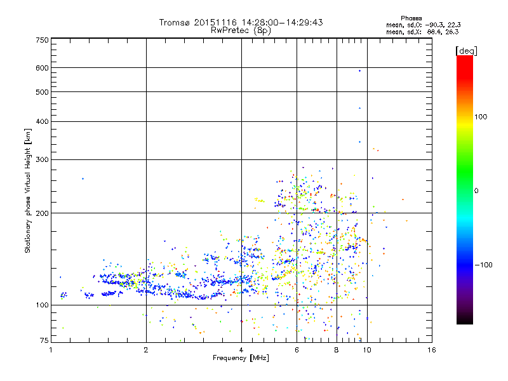Screen dimensions: 508x381
Task: Click the colorbar tick label '-100'
Action: 483,265
